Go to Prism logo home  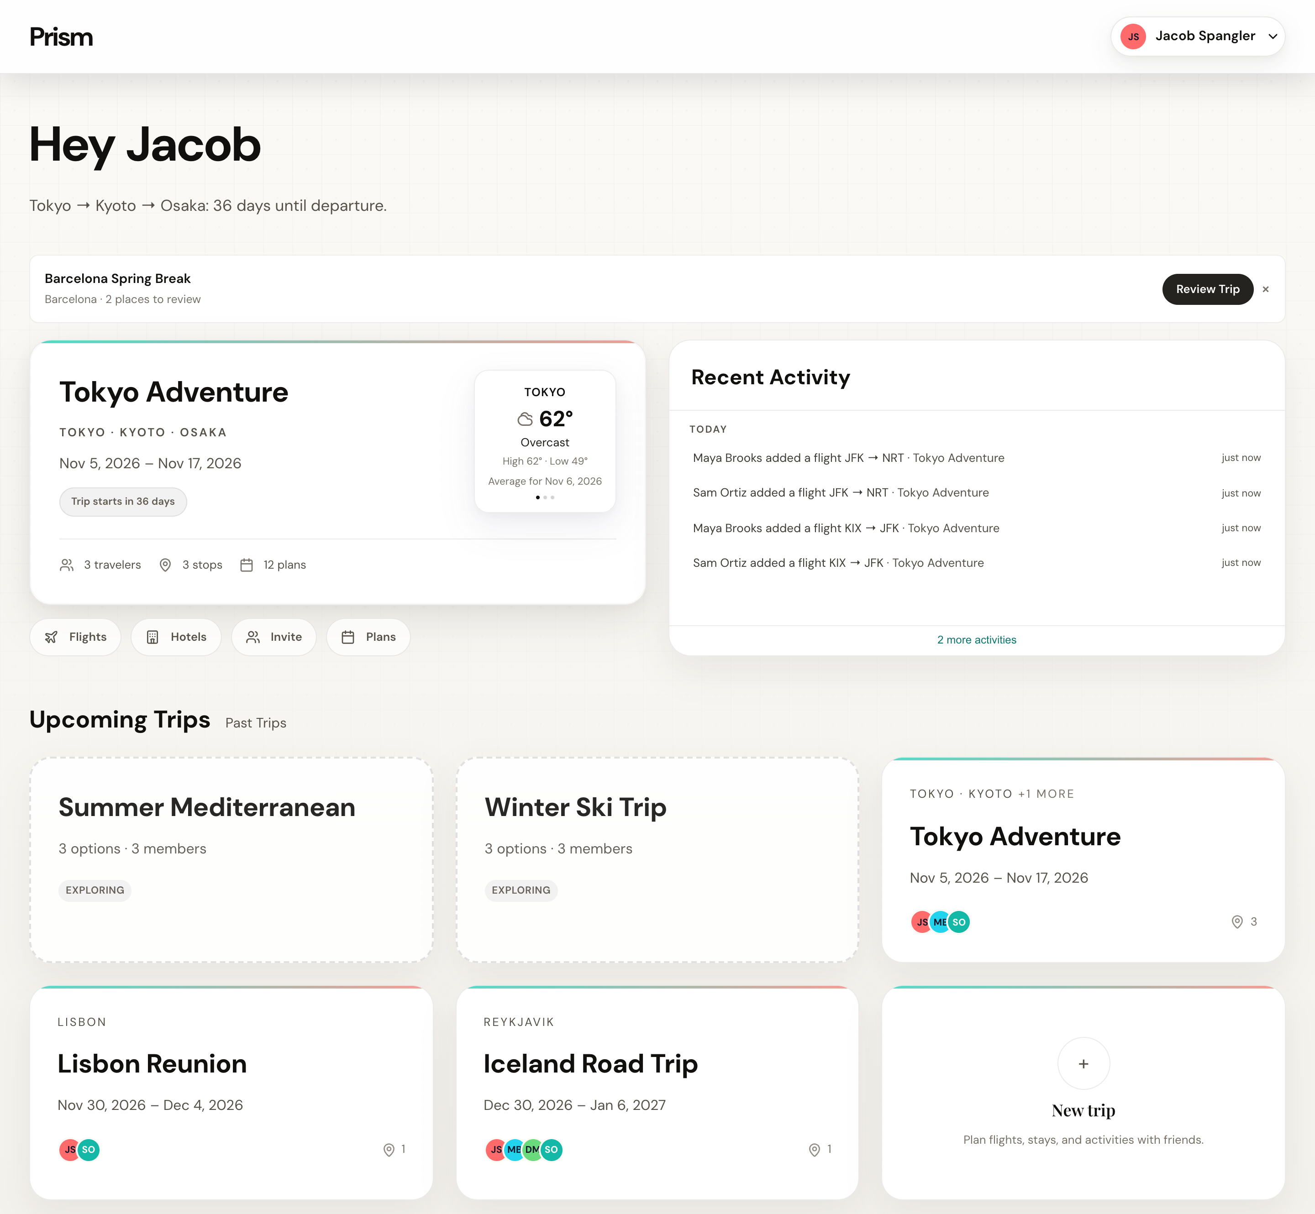61,37
